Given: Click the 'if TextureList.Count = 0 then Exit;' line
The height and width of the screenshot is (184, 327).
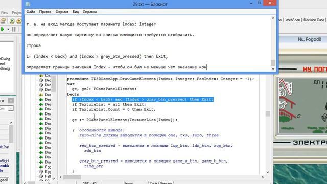Looking at the screenshot, I should click(x=114, y=109).
